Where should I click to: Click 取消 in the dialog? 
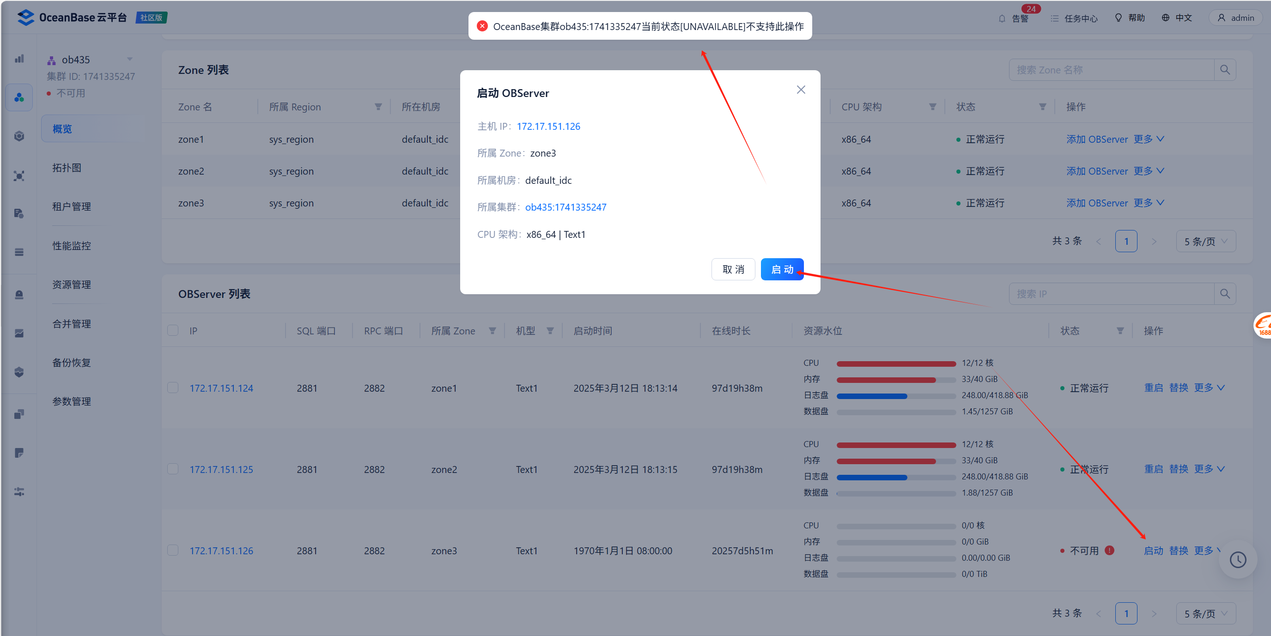click(733, 269)
